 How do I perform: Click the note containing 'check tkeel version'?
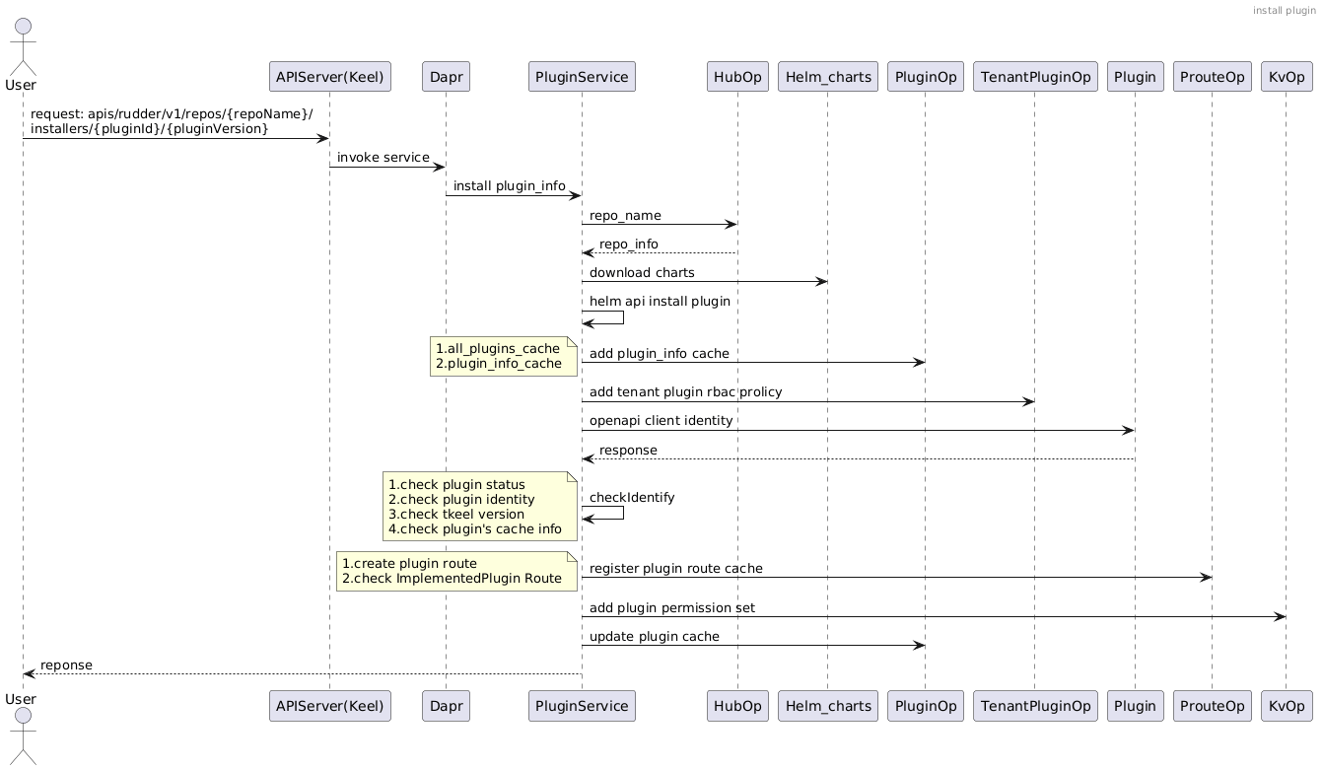(480, 507)
